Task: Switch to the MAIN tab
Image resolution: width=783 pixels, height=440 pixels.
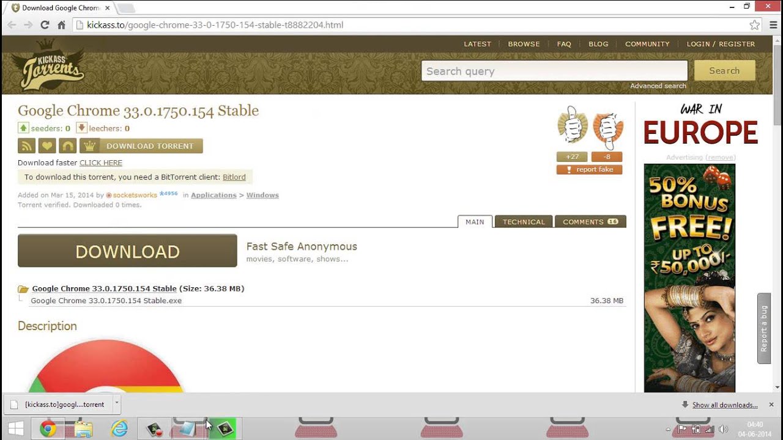Action: click(x=475, y=222)
